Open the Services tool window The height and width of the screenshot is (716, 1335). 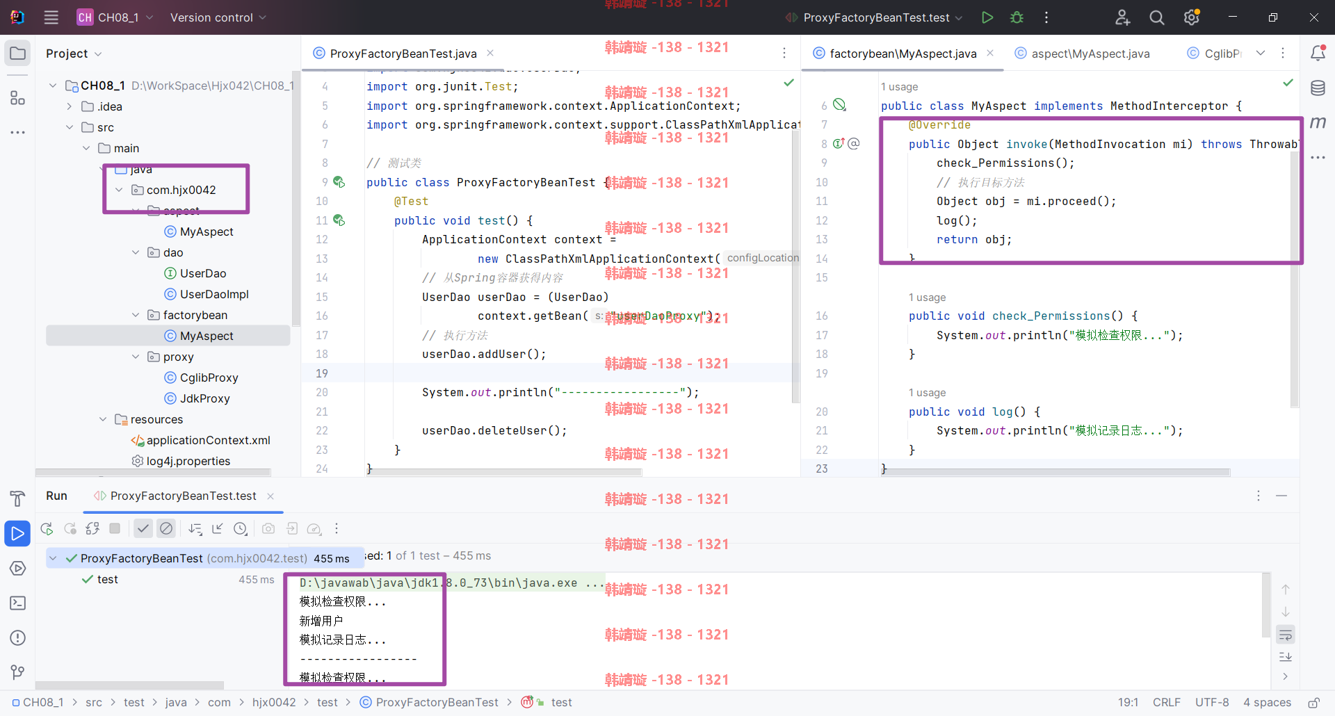coord(18,568)
